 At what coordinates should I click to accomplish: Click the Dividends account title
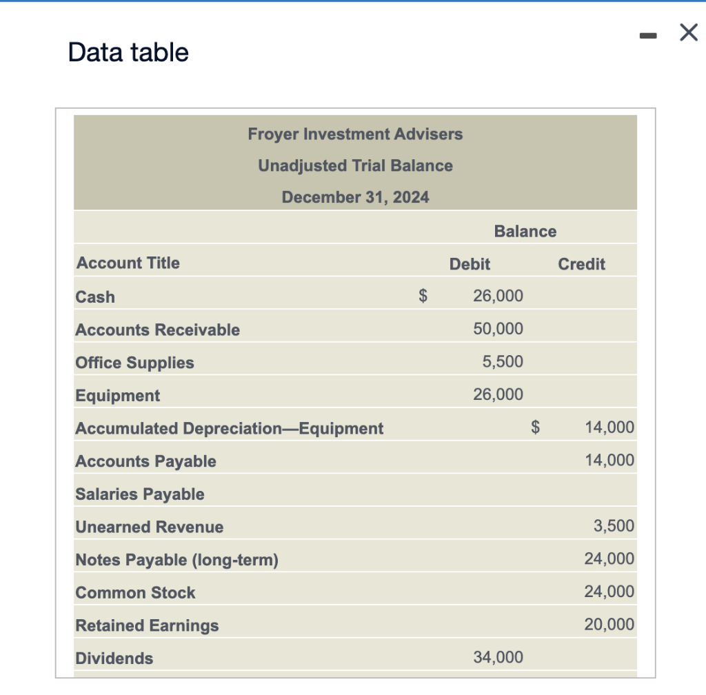click(x=113, y=658)
